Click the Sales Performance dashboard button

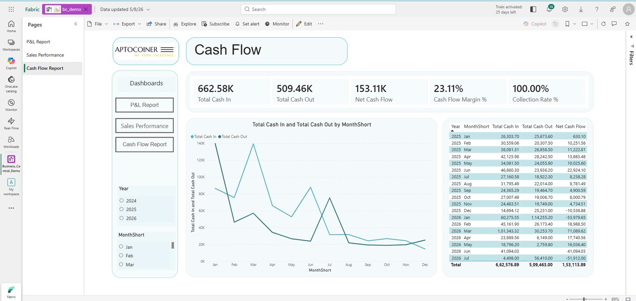pyautogui.click(x=145, y=126)
